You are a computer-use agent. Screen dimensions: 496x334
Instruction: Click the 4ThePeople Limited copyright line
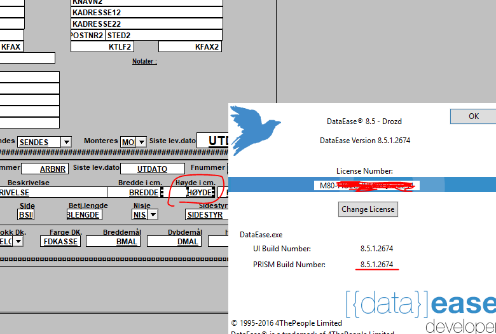[287, 323]
